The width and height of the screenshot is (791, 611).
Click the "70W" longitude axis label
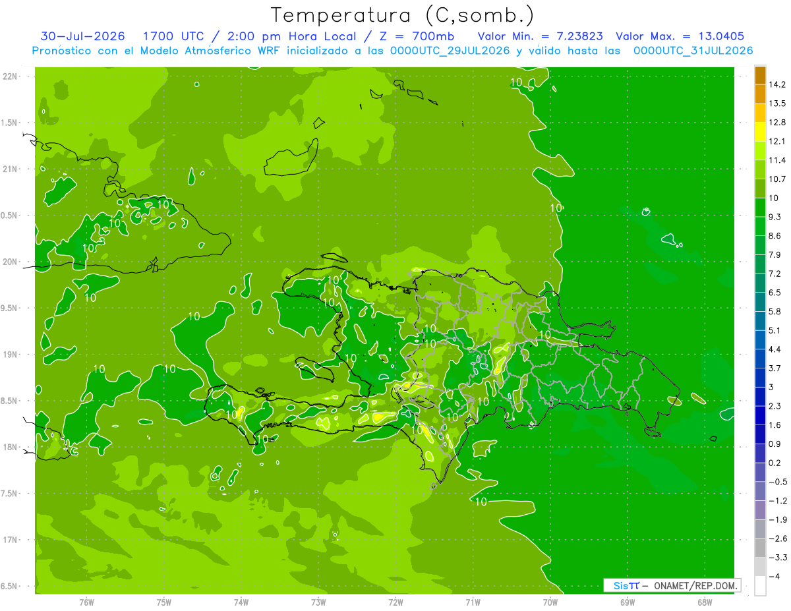click(550, 602)
